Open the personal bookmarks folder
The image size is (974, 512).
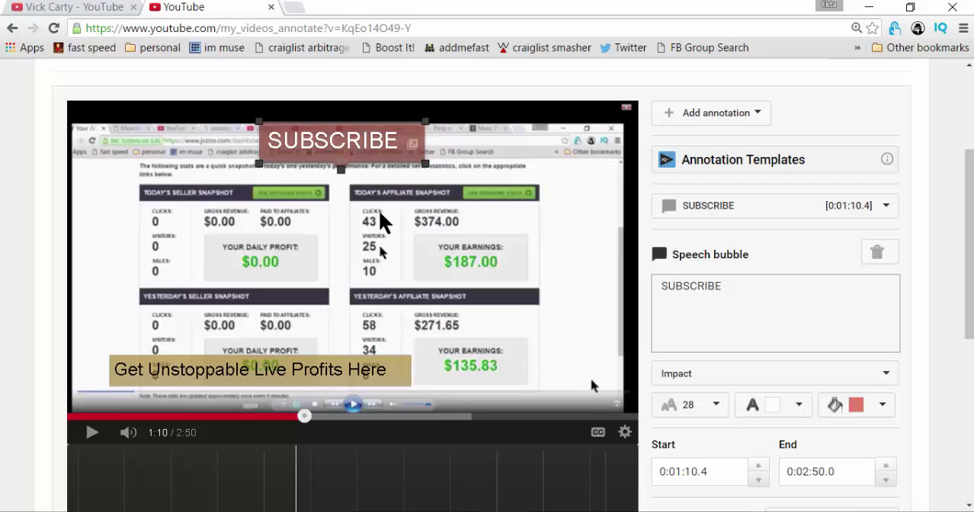152,47
